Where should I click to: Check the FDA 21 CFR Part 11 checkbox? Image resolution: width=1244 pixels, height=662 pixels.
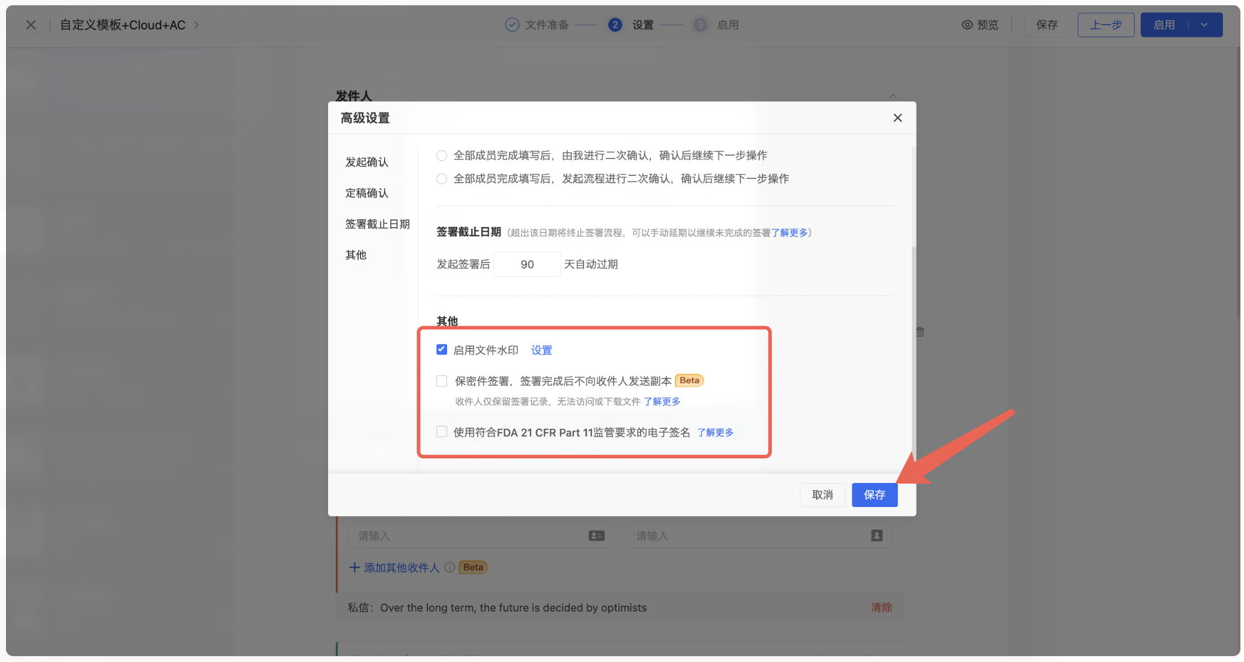click(442, 432)
